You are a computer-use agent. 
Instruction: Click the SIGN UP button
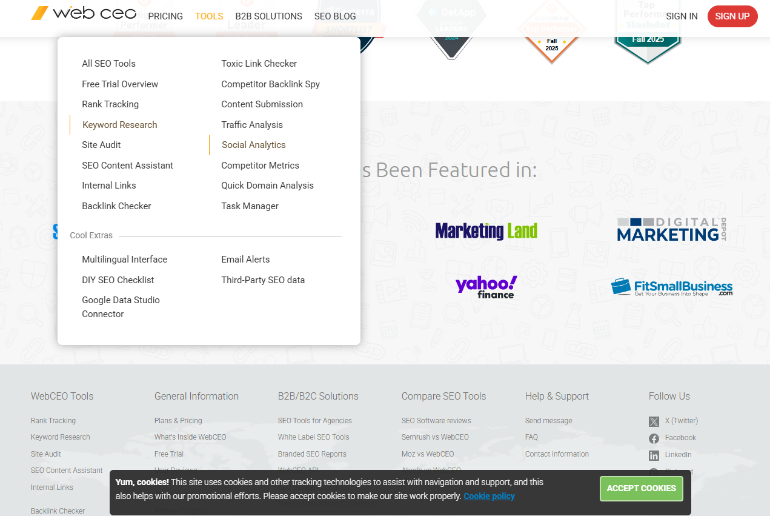(x=732, y=16)
